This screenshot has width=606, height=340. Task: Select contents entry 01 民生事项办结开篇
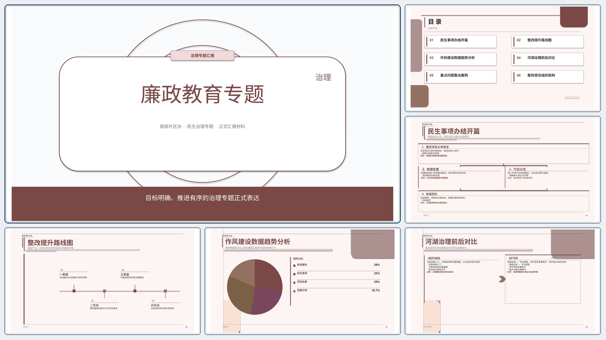click(x=460, y=41)
